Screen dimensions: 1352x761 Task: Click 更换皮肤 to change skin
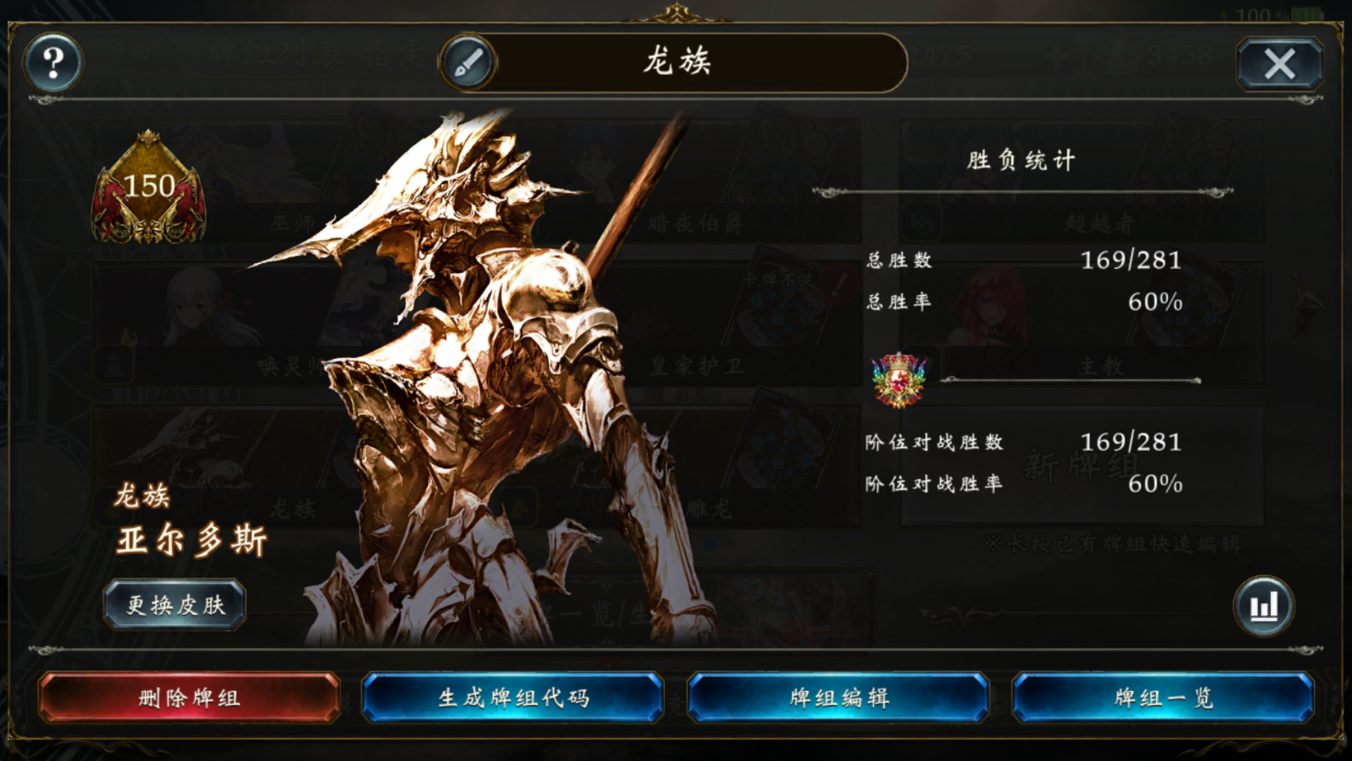[175, 605]
